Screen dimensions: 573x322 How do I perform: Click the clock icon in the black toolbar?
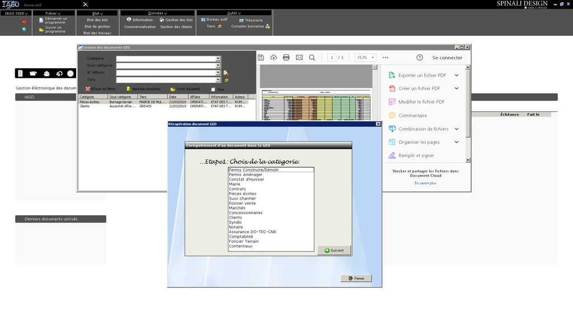[x=71, y=74]
